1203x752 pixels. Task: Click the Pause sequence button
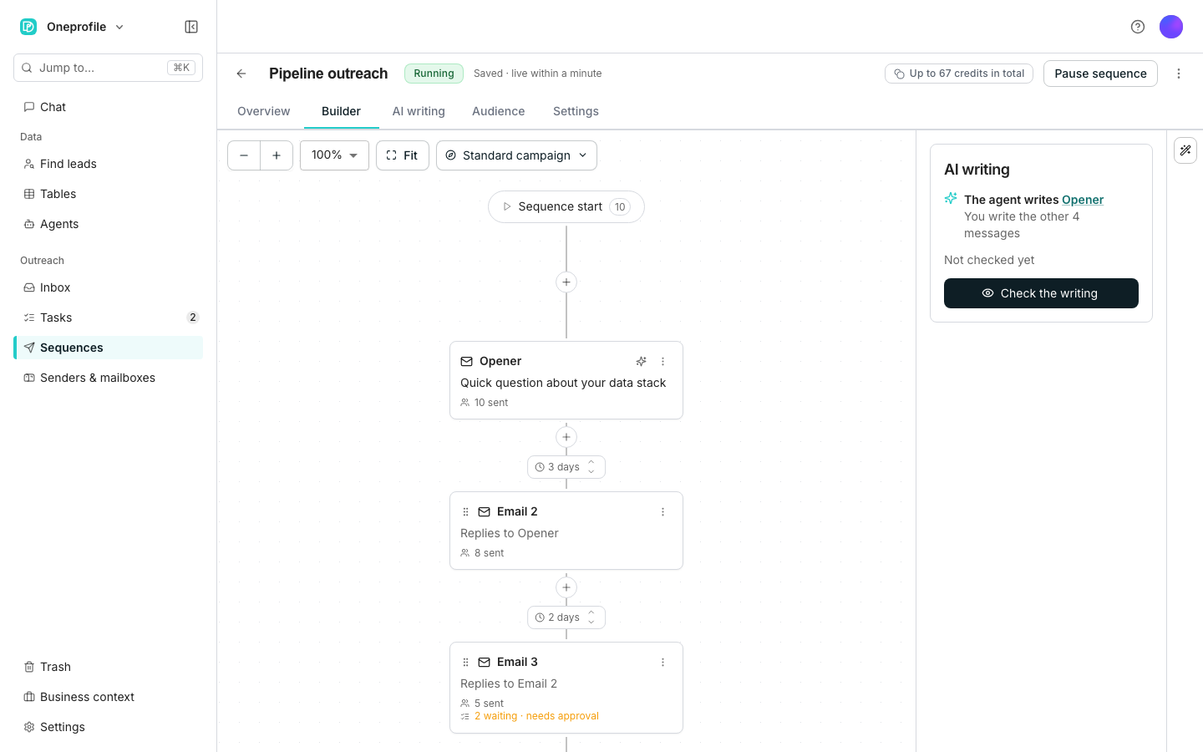point(1100,74)
